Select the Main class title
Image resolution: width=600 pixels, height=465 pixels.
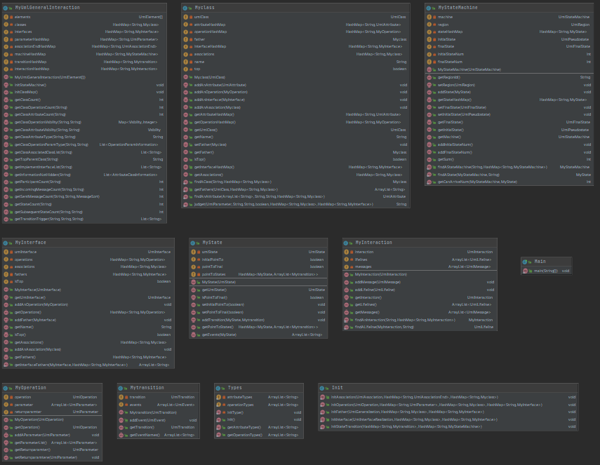coord(540,262)
